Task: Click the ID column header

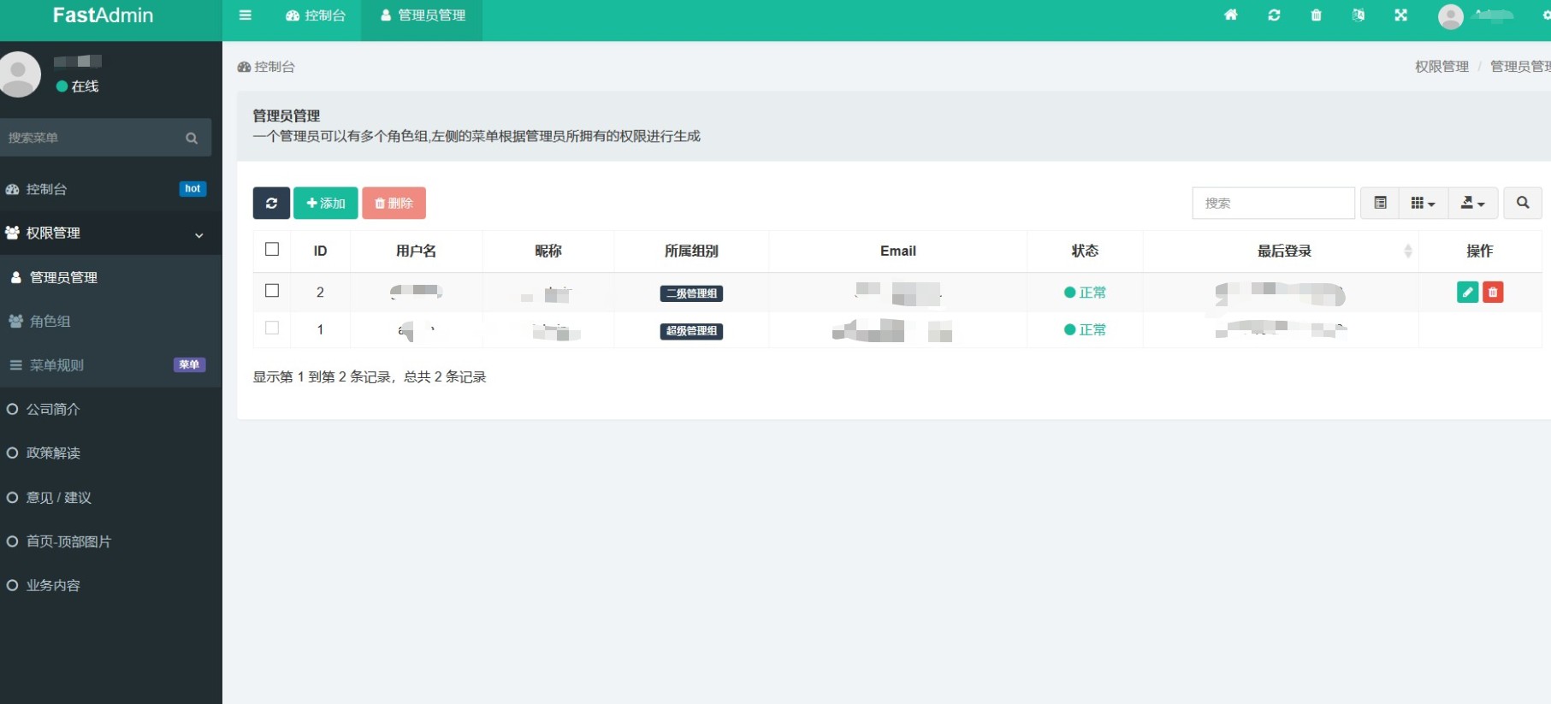Action: pyautogui.click(x=320, y=251)
